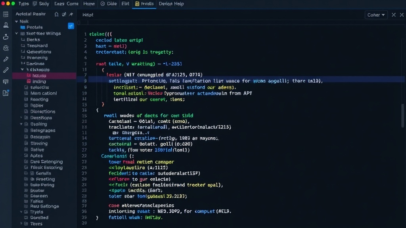The height and width of the screenshot is (228, 406).
Task: Open the Qenestions folder
Action: pyautogui.click(x=39, y=52)
